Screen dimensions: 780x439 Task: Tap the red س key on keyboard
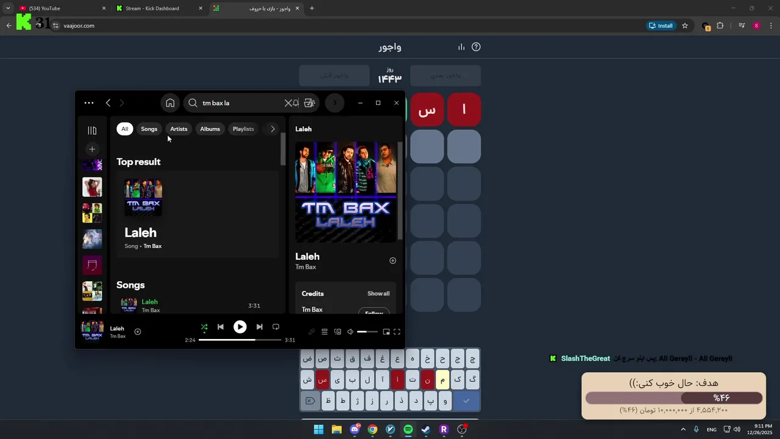pyautogui.click(x=322, y=380)
